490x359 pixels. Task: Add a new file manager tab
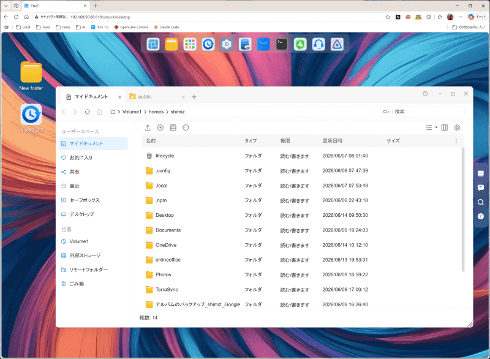[x=194, y=97]
